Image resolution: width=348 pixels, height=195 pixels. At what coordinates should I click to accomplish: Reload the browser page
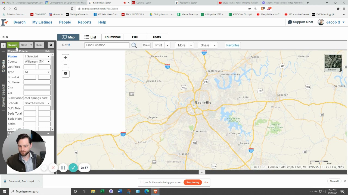(x=15, y=9)
